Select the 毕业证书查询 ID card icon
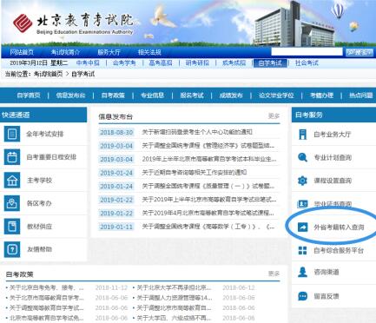376x323 pixels. (x=302, y=204)
